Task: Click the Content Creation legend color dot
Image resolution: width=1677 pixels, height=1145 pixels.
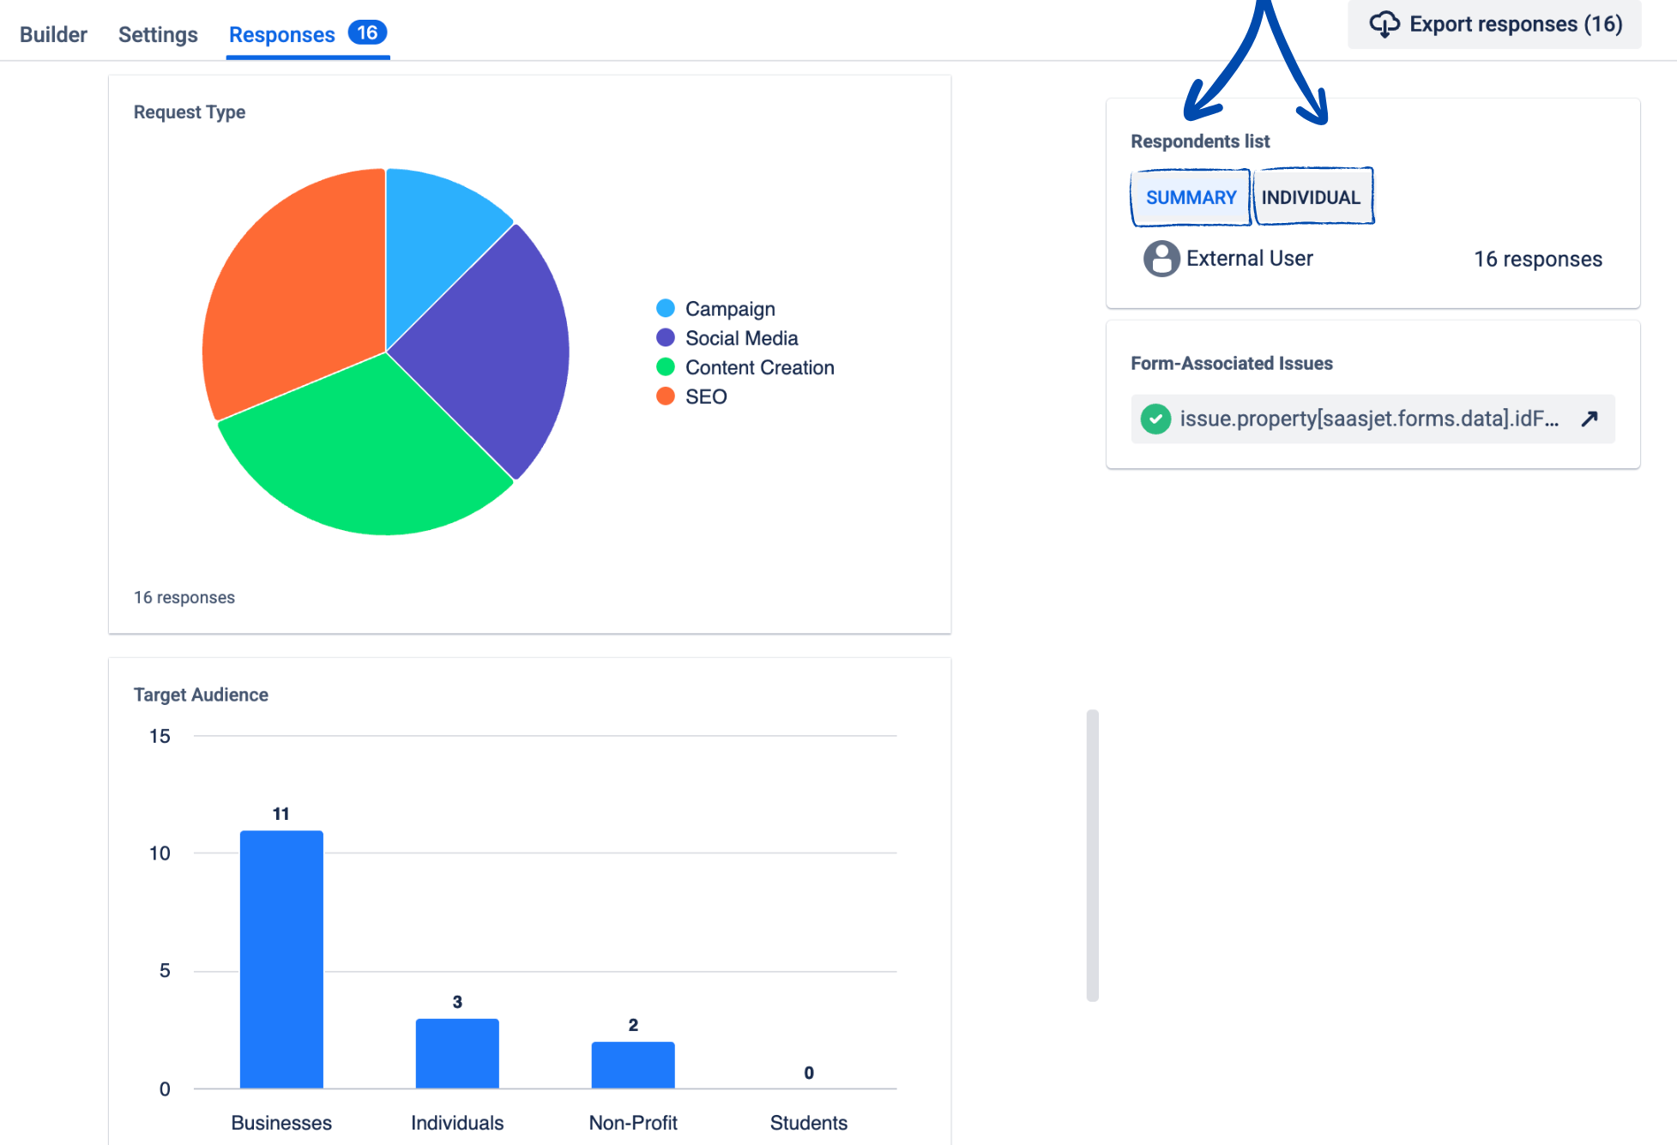Action: (x=665, y=366)
